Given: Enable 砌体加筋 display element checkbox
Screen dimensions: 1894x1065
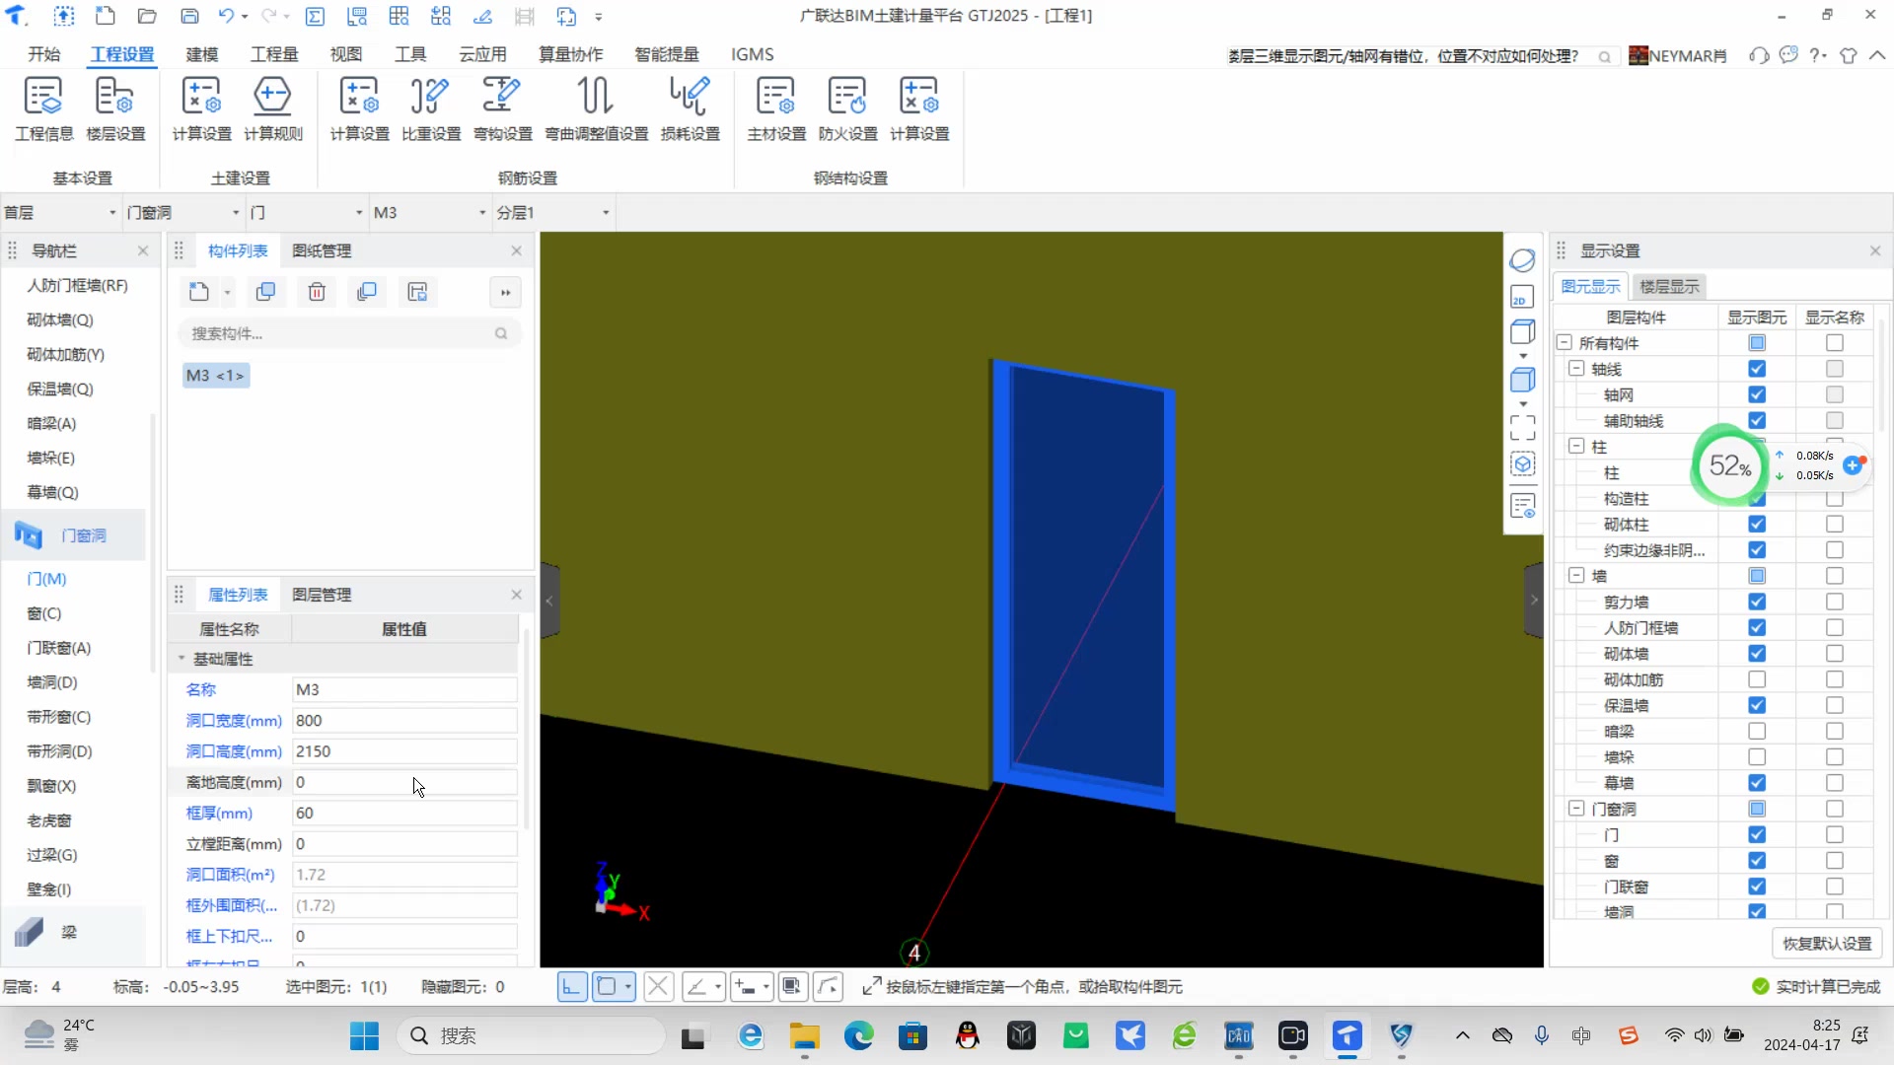Looking at the screenshot, I should click(1757, 679).
